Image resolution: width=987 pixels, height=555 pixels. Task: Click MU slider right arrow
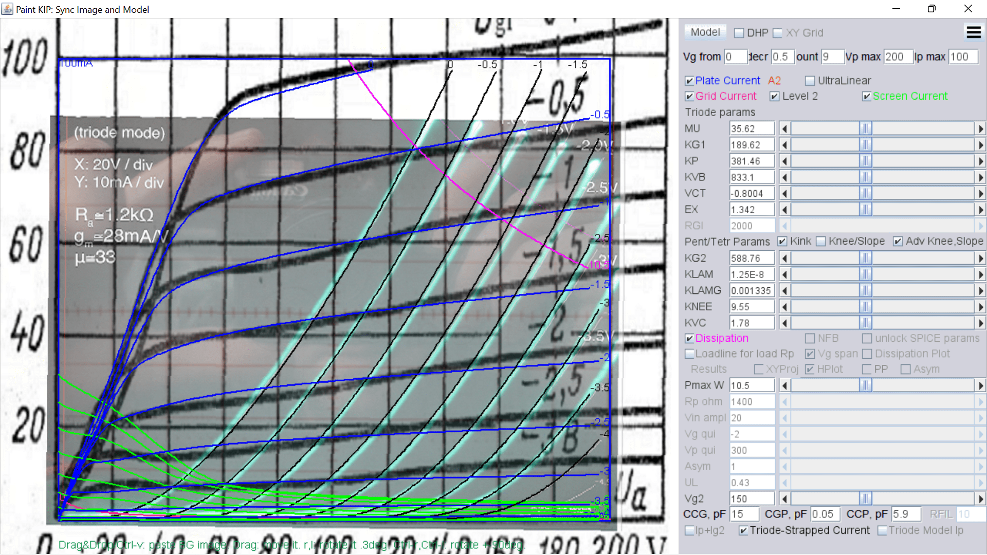[x=980, y=128]
